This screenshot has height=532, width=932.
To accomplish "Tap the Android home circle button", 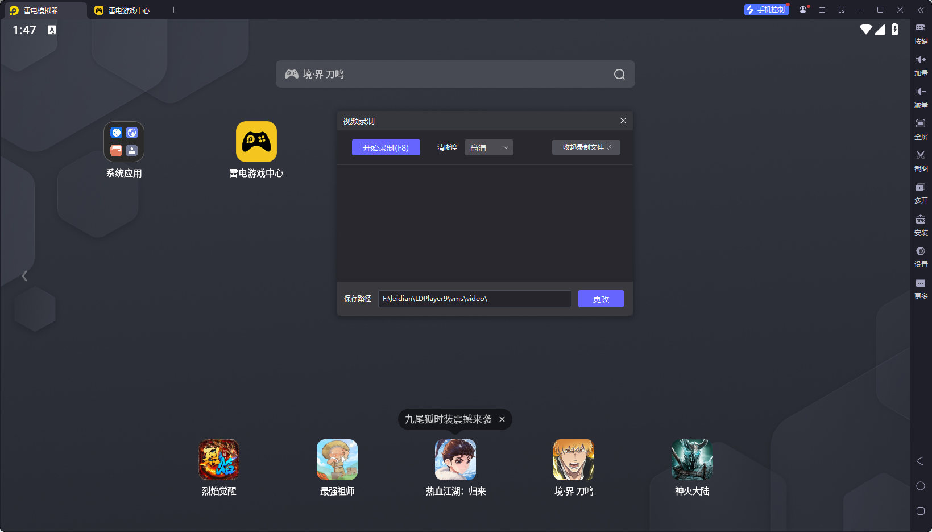I will [x=921, y=486].
